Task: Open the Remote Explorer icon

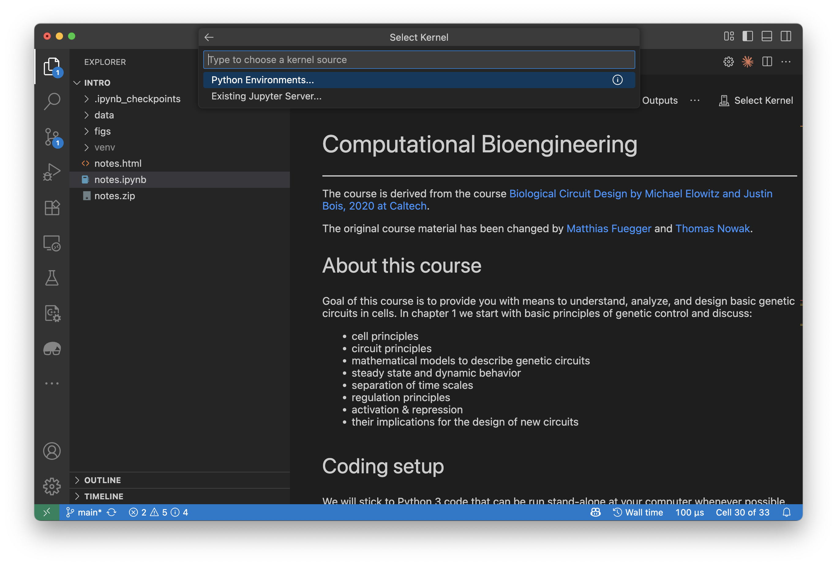Action: click(x=52, y=243)
